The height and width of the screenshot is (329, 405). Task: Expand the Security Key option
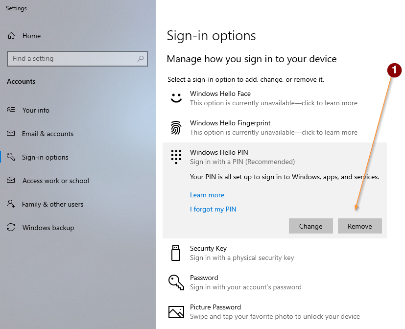click(x=275, y=253)
